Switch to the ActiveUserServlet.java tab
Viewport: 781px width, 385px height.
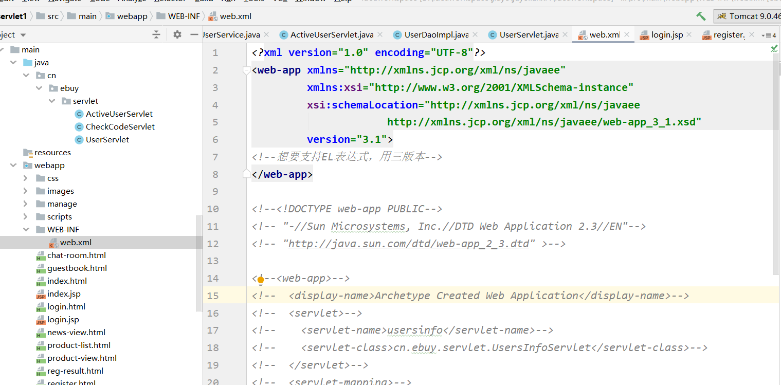click(x=332, y=35)
